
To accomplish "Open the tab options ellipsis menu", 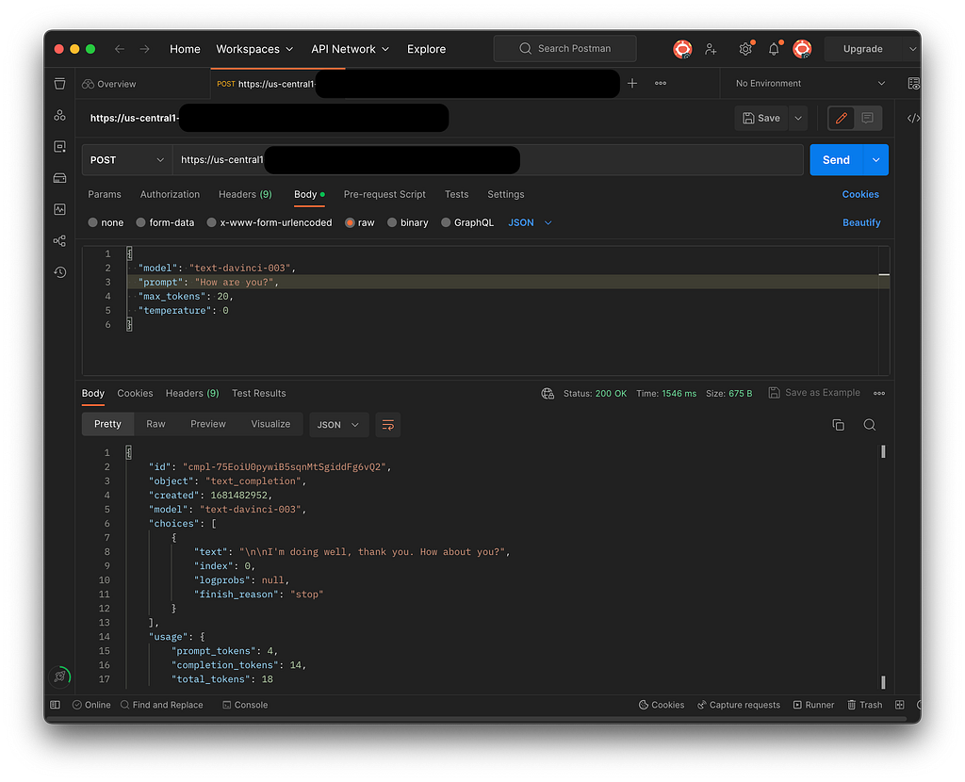I will coord(661,83).
